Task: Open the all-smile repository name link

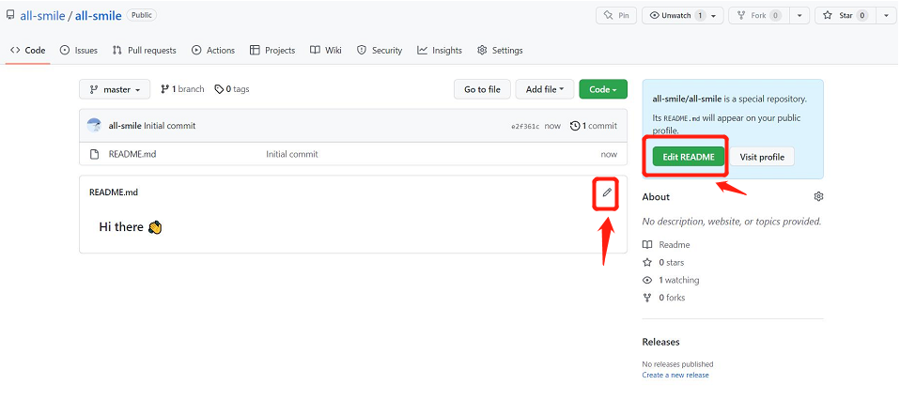Action: [98, 16]
